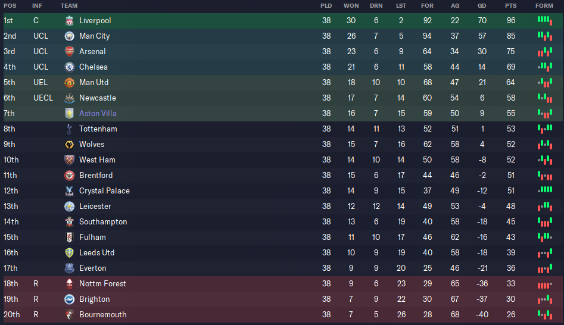The width and height of the screenshot is (564, 325).
Task: Click the Chelsea club badge
Action: pyautogui.click(x=70, y=67)
